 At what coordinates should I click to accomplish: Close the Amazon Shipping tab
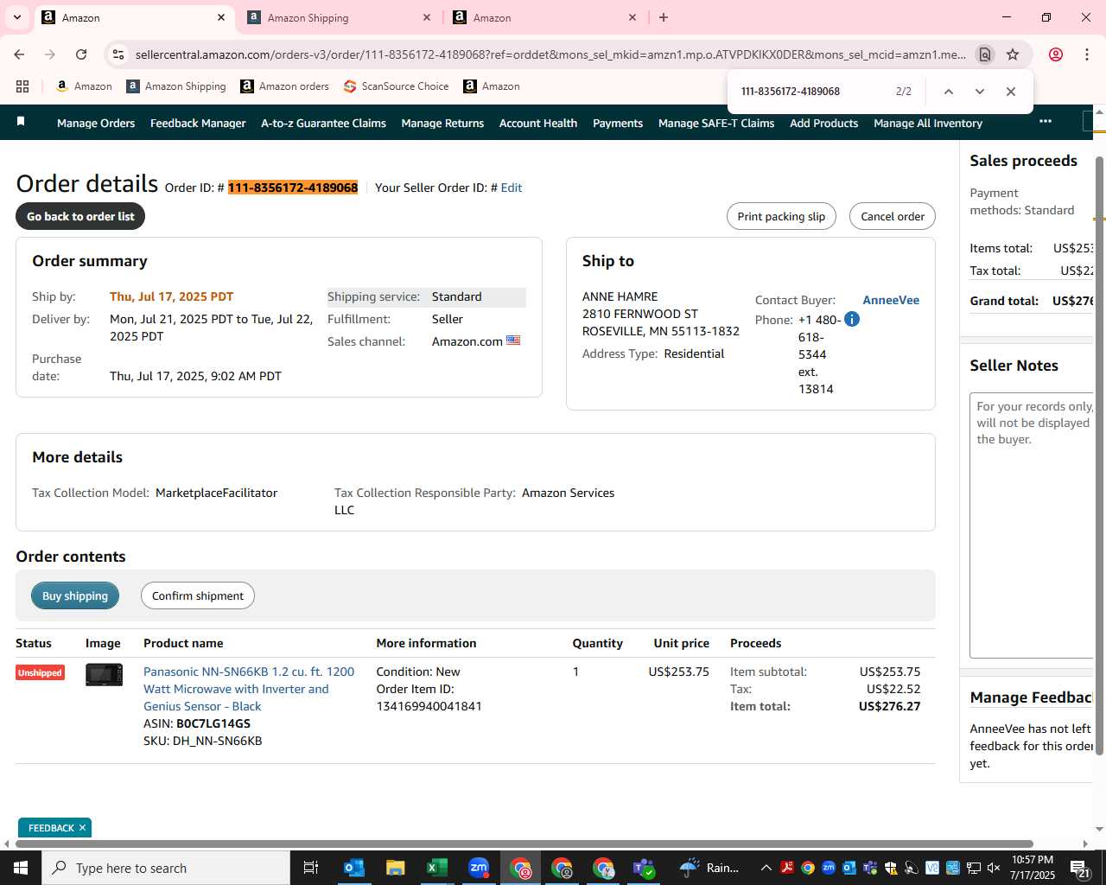point(427,17)
